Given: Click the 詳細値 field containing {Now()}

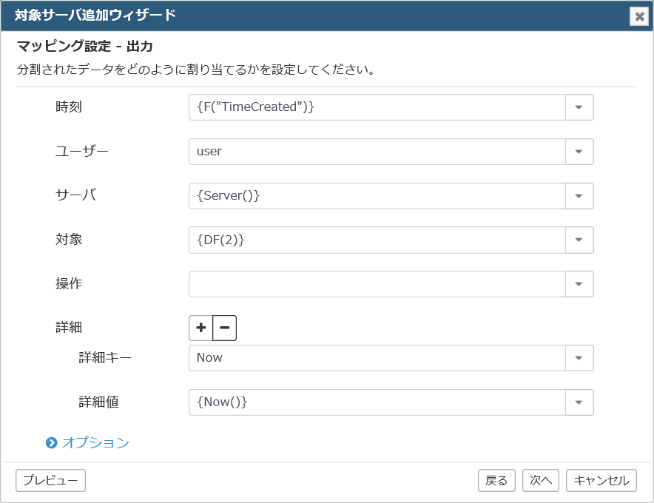Looking at the screenshot, I should 377,402.
